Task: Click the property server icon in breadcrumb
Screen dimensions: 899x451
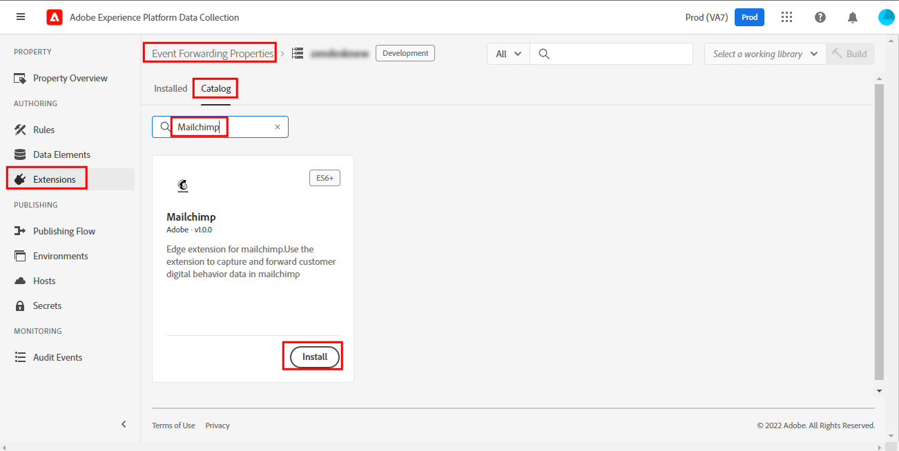Action: pyautogui.click(x=298, y=53)
